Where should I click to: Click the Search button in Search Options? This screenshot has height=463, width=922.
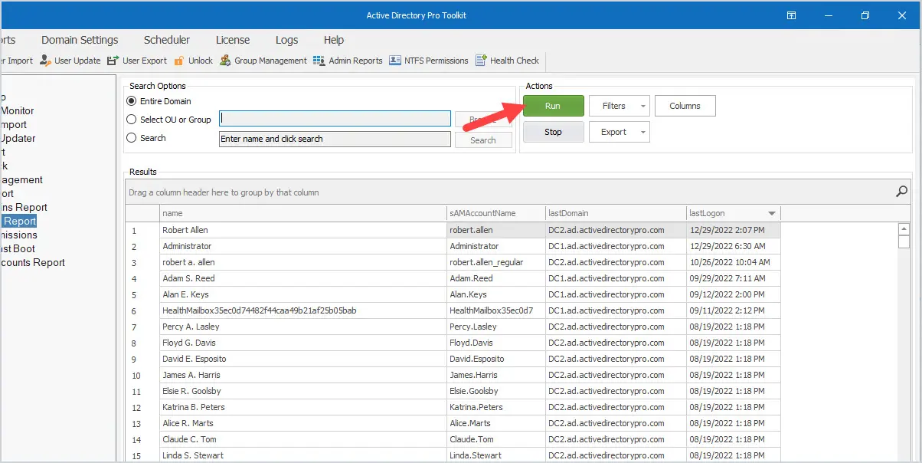483,140
